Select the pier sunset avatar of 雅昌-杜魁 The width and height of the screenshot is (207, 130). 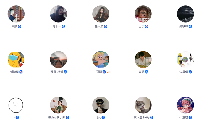tap(59, 60)
